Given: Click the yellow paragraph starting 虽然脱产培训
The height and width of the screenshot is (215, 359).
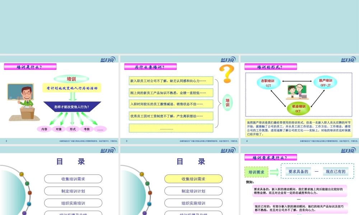Looking at the screenshot, I should pos(299,128).
